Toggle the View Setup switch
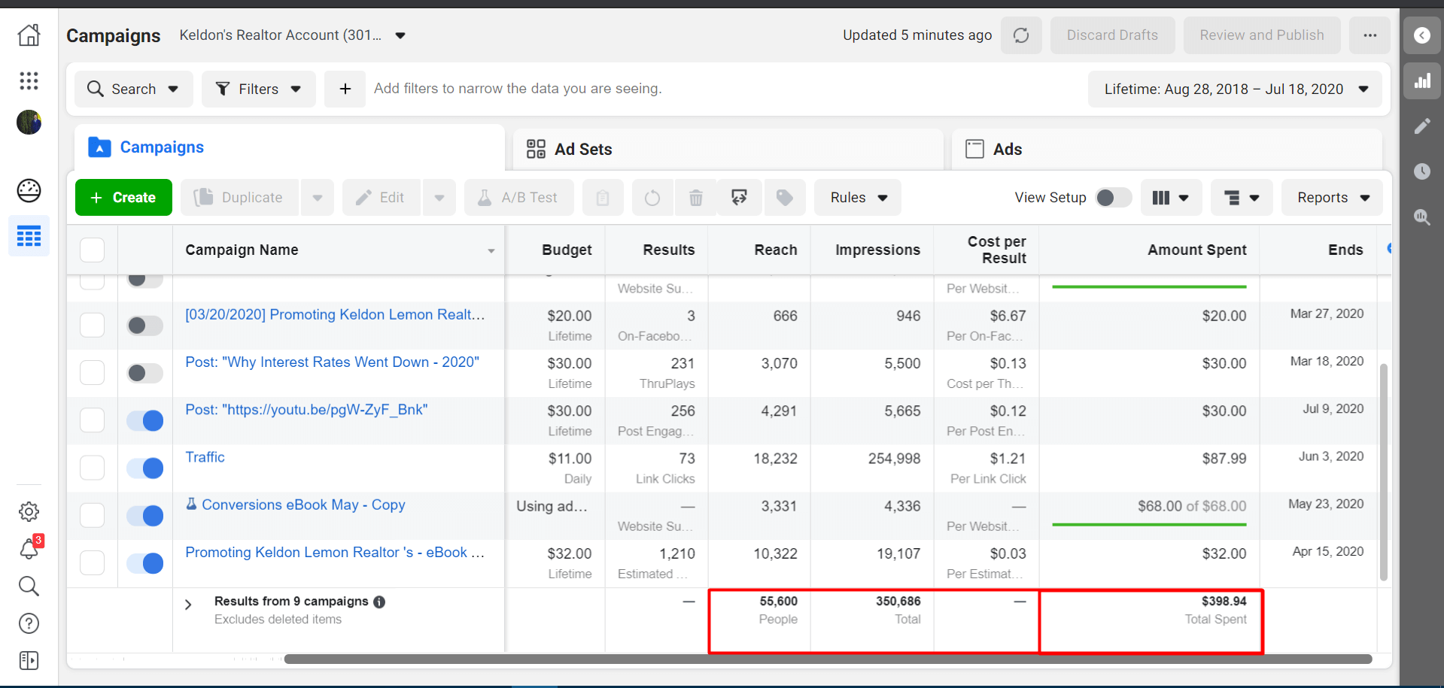The height and width of the screenshot is (688, 1444). (1114, 198)
